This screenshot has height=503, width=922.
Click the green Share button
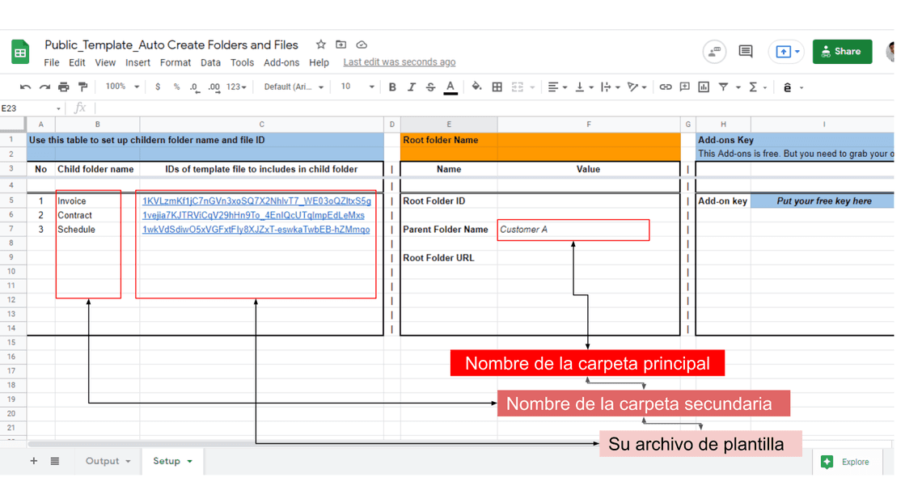tap(841, 52)
